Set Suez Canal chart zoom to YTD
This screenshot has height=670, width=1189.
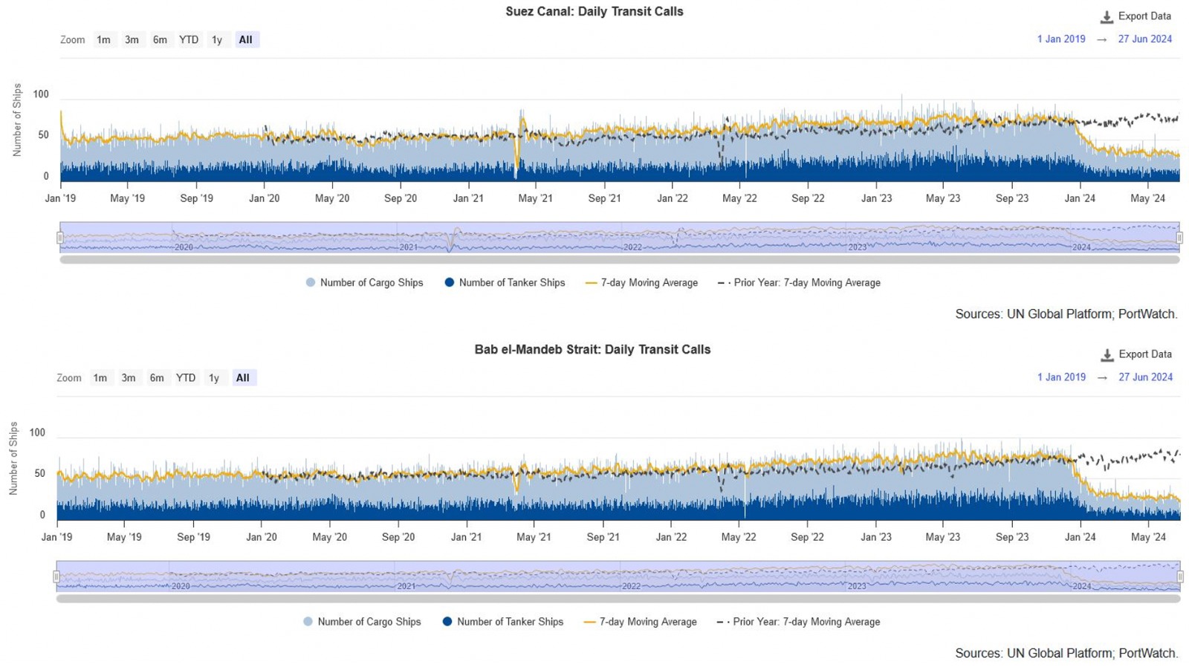pyautogui.click(x=189, y=40)
